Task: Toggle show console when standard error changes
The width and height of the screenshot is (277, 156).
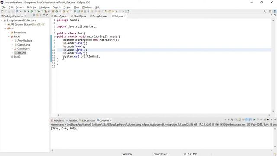Action: [250, 120]
